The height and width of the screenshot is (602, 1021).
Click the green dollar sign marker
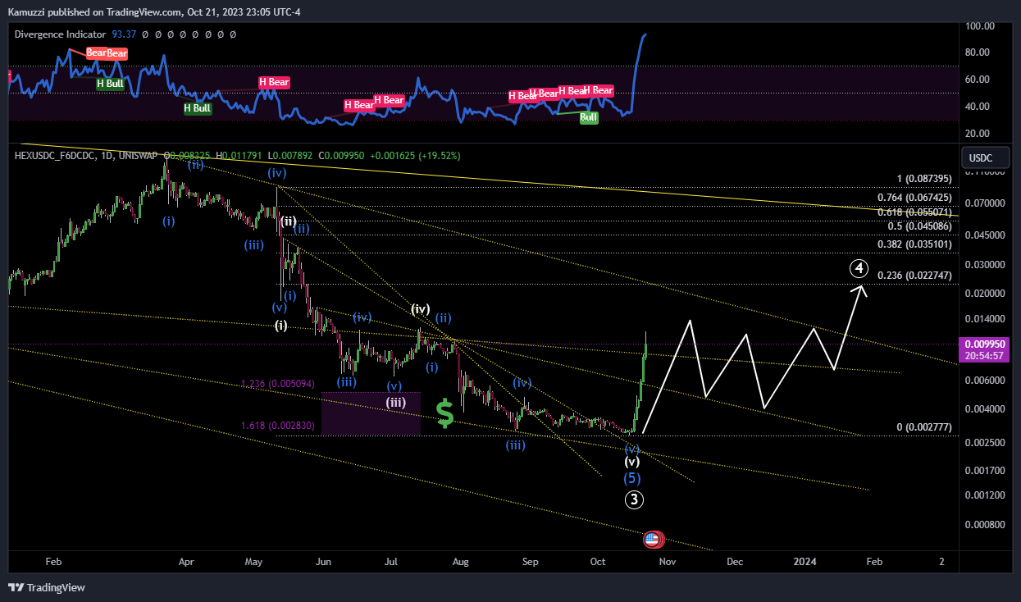tap(445, 413)
